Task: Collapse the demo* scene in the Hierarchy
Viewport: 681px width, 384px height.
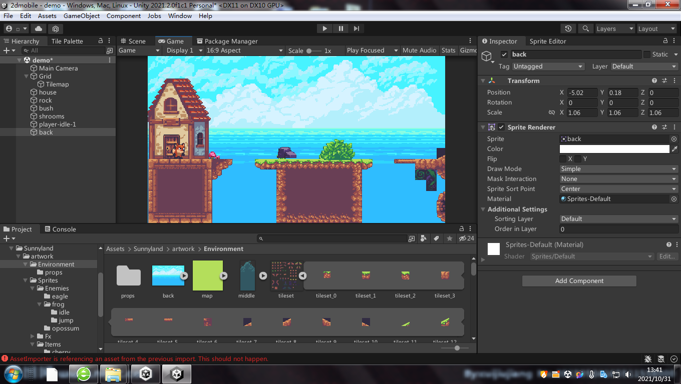Action: pyautogui.click(x=19, y=60)
